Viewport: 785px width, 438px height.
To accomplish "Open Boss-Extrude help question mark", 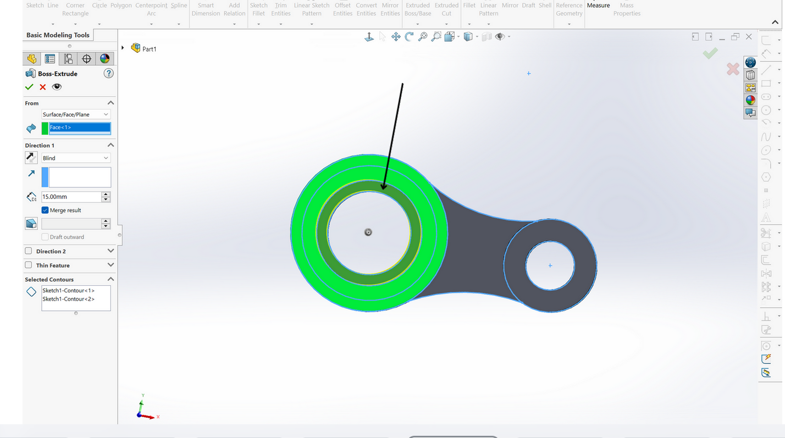I will [109, 74].
